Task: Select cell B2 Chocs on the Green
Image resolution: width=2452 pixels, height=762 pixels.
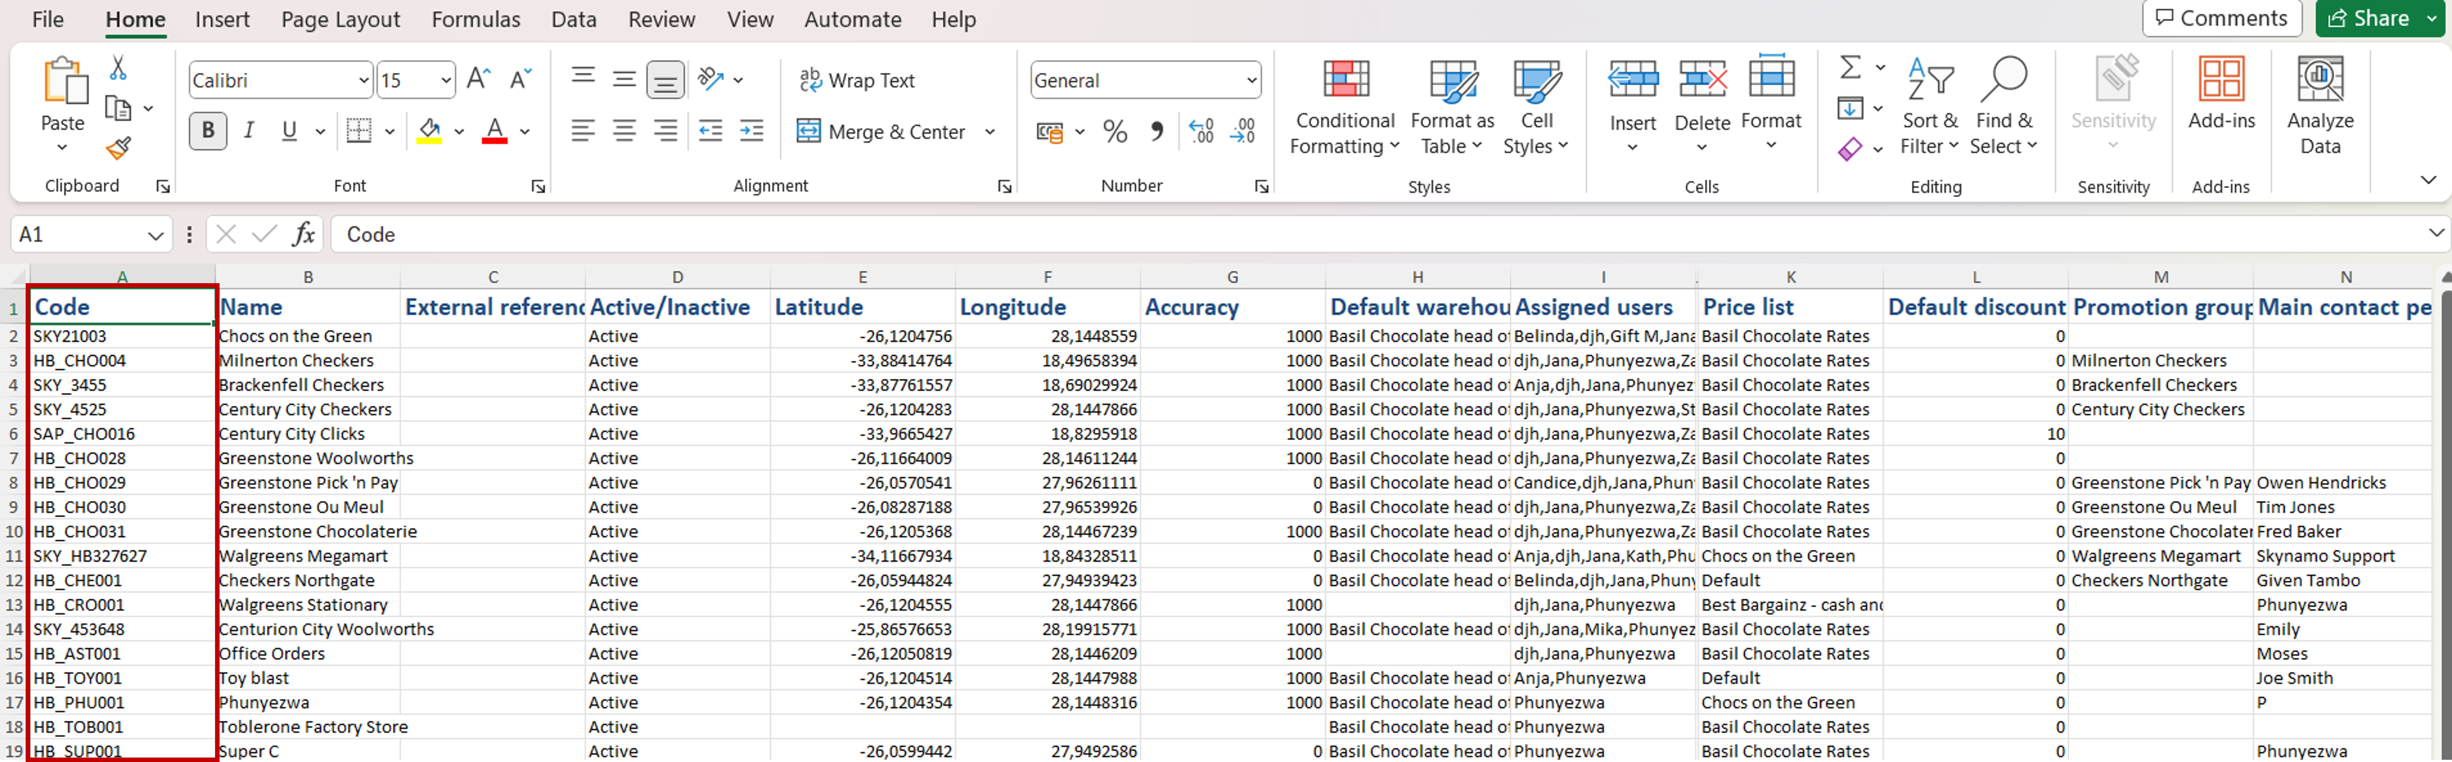Action: [x=306, y=336]
